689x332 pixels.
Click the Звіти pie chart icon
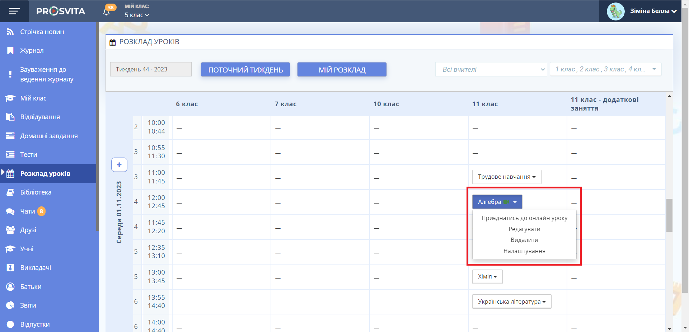click(x=10, y=305)
